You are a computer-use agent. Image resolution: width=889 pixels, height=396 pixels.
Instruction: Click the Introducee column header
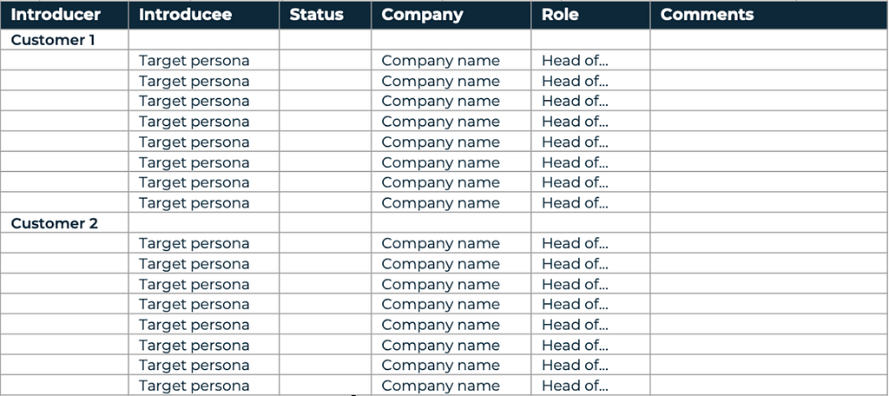pyautogui.click(x=203, y=15)
